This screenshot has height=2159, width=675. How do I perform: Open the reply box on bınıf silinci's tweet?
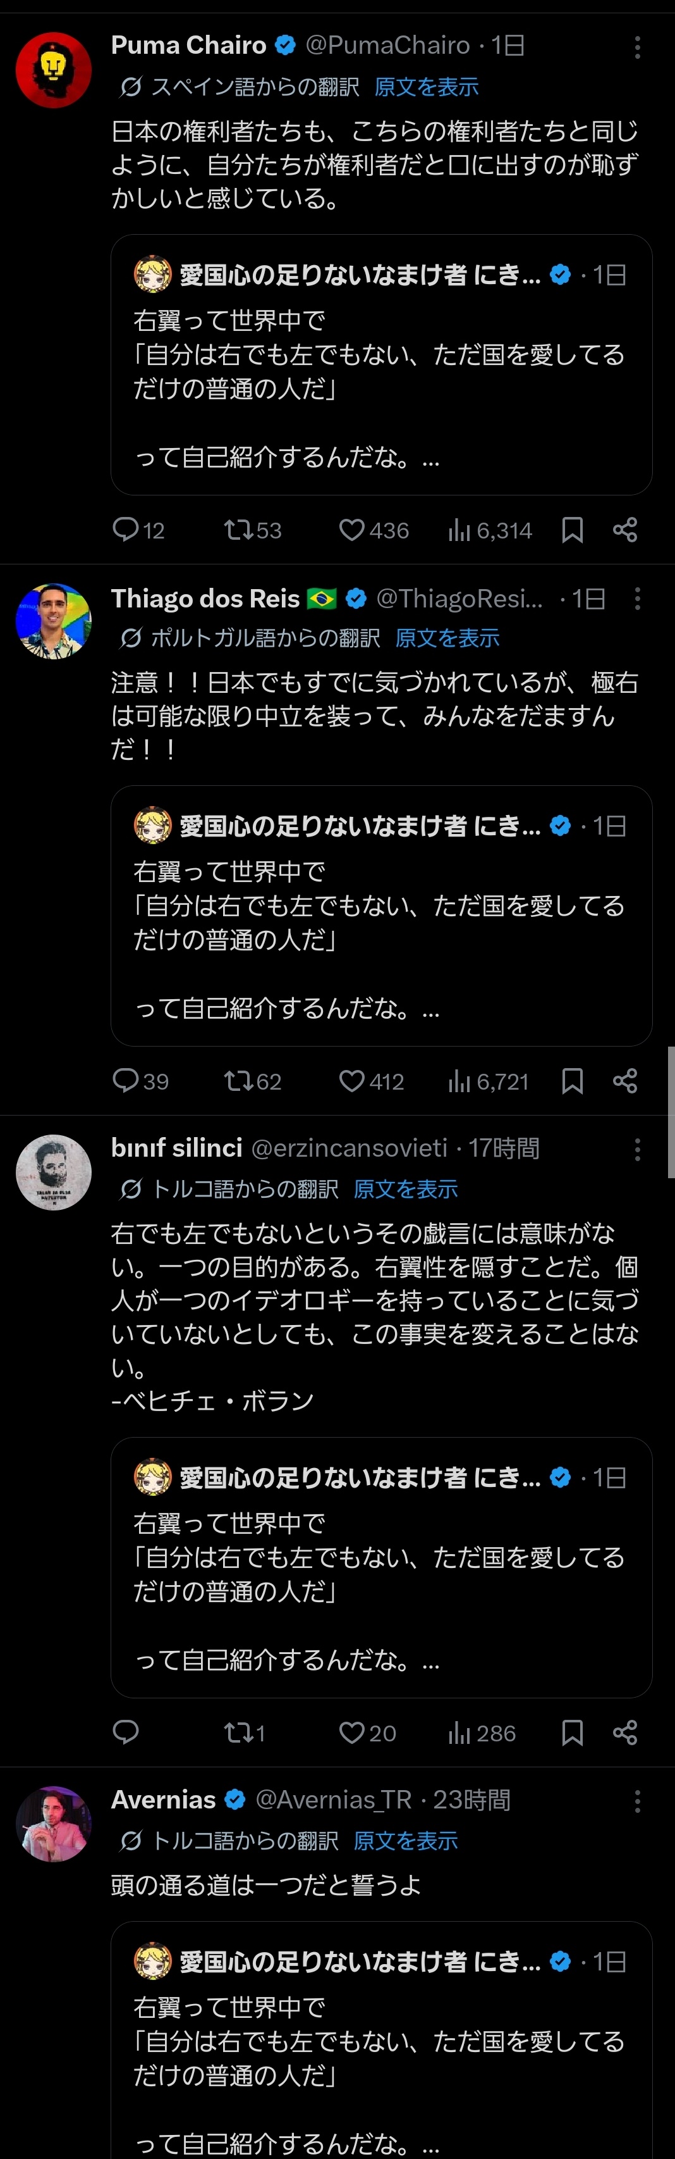click(126, 1733)
